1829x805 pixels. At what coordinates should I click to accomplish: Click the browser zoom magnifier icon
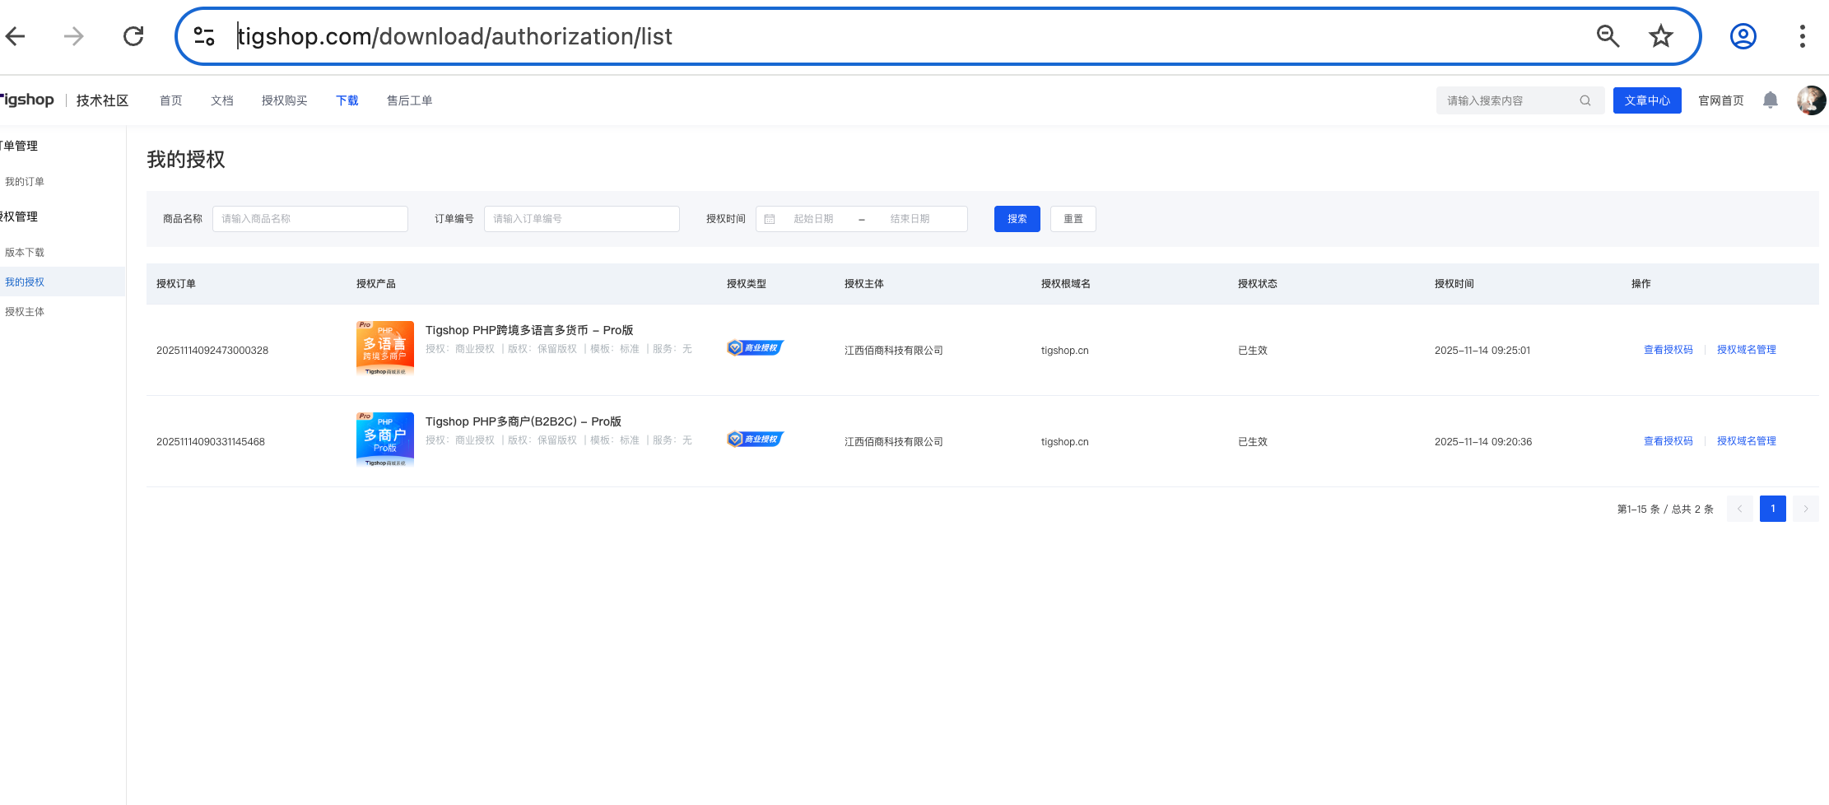[1608, 36]
